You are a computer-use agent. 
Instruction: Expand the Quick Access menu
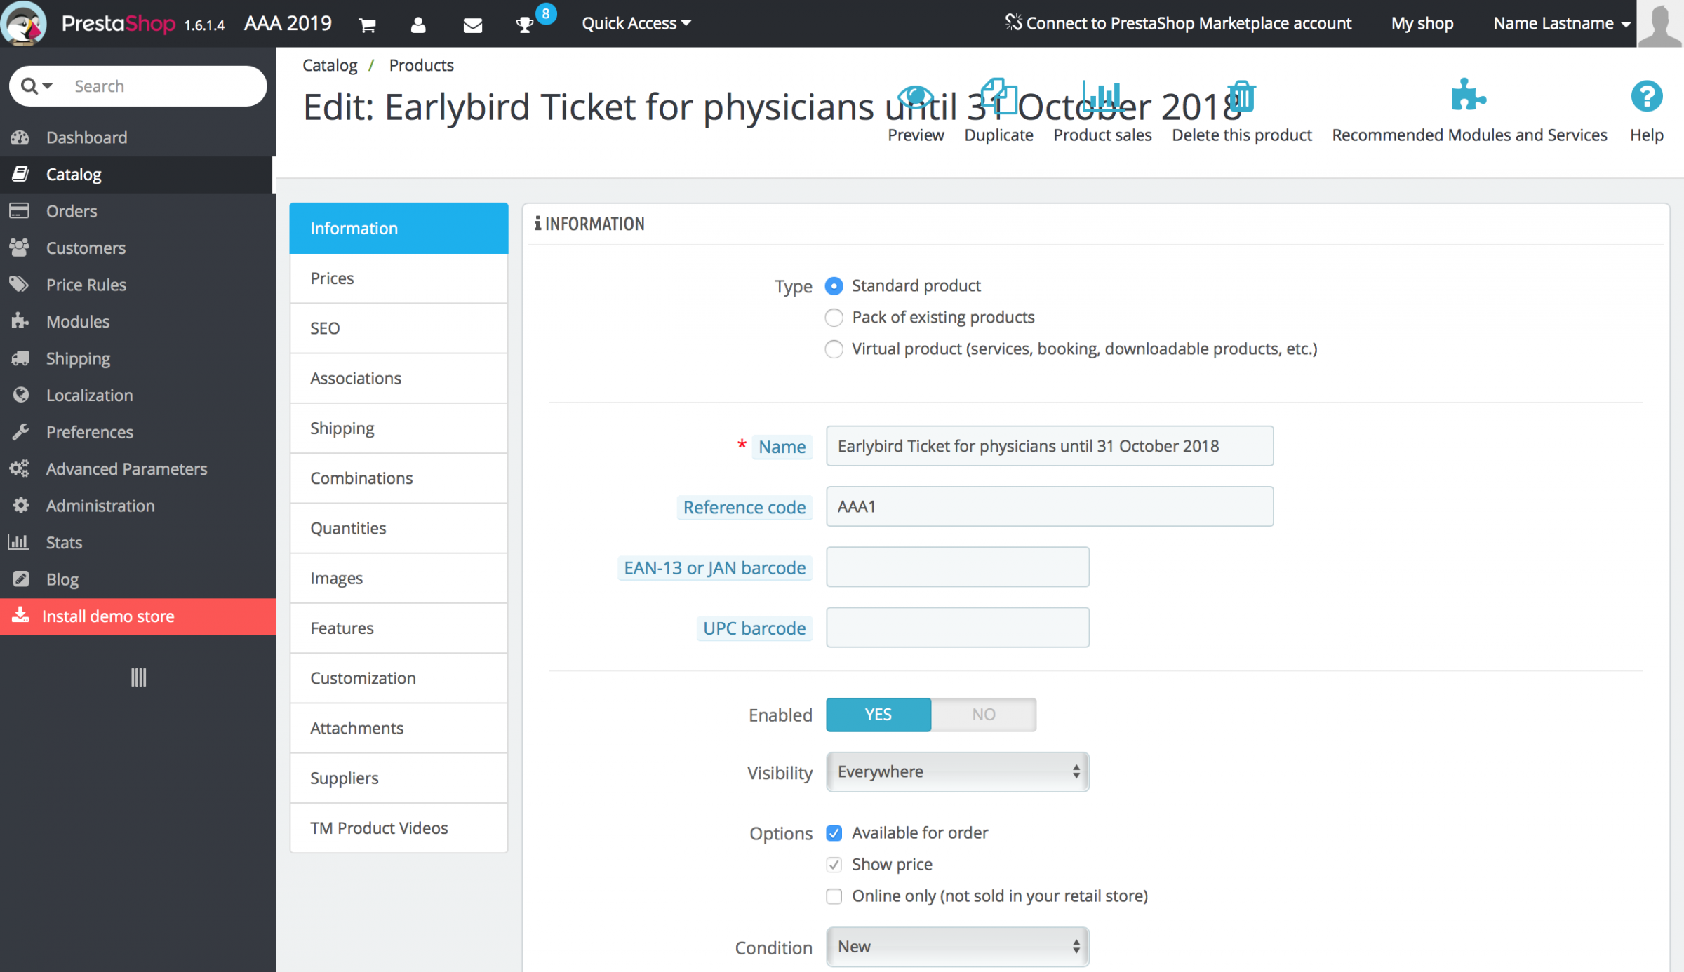[636, 24]
